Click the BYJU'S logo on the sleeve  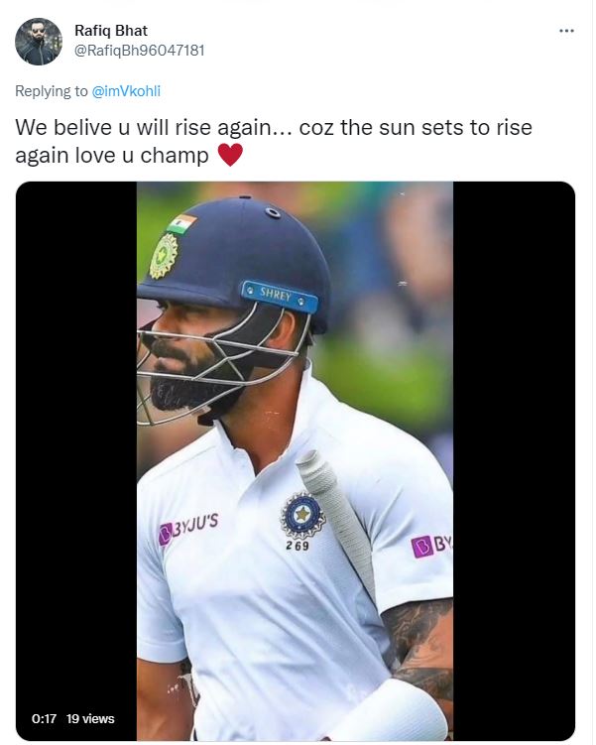pos(431,546)
